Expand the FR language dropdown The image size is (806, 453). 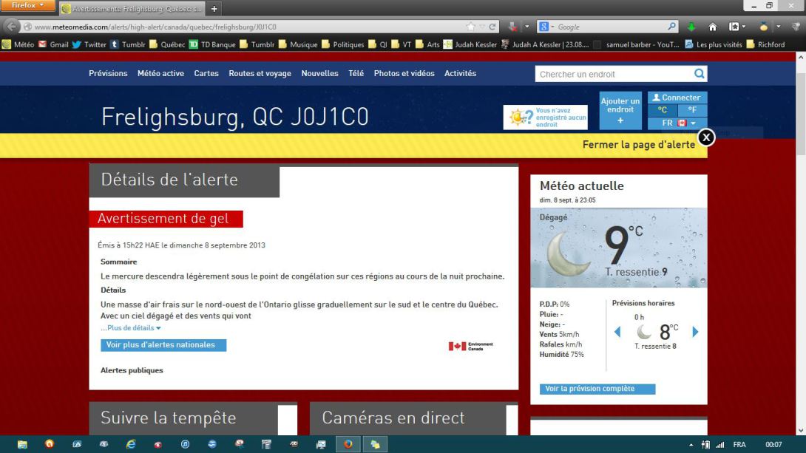[677, 123]
